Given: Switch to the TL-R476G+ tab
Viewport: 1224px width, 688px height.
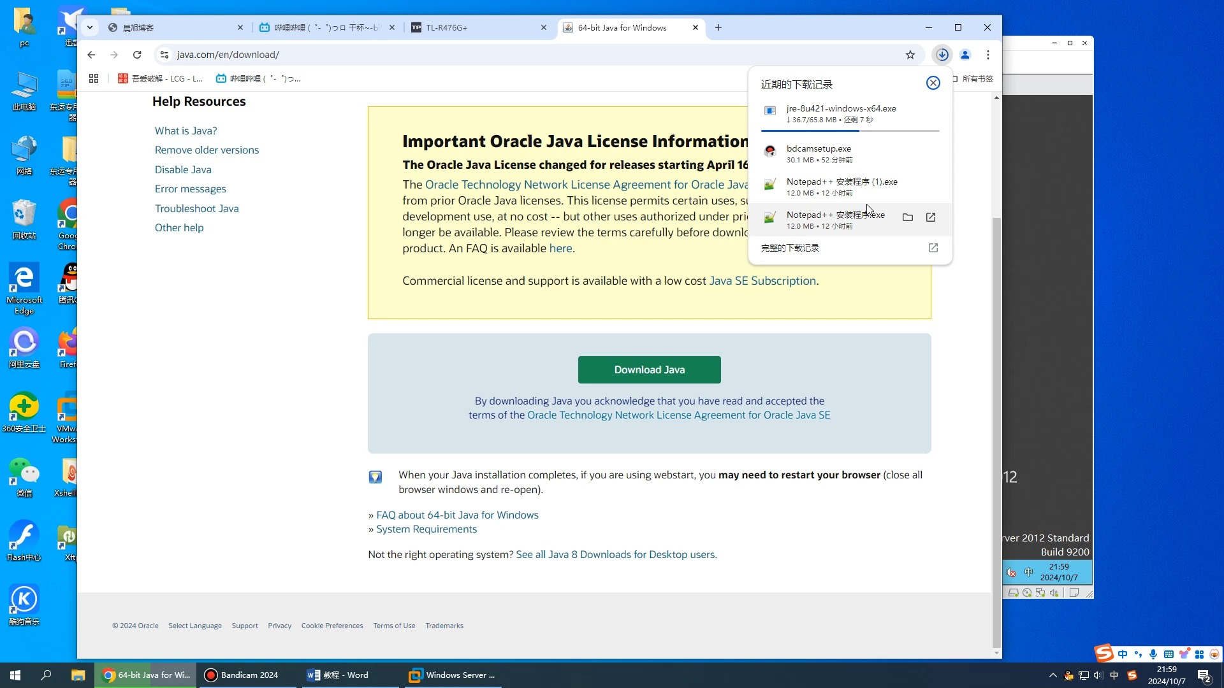Looking at the screenshot, I should pyautogui.click(x=477, y=27).
